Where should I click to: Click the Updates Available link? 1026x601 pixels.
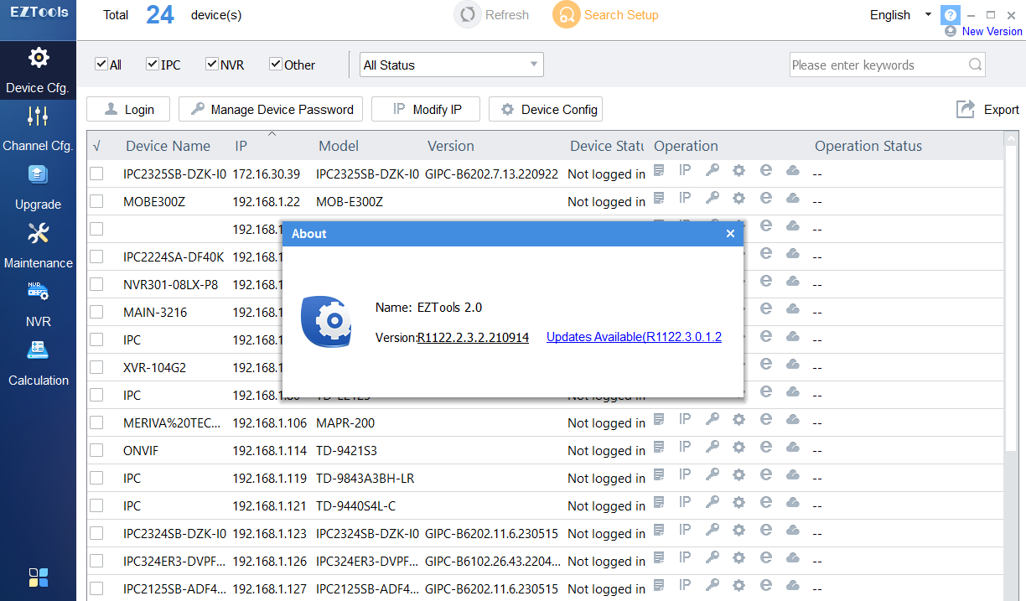[634, 337]
